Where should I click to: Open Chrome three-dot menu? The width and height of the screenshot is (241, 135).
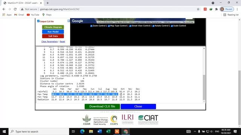(237, 9)
